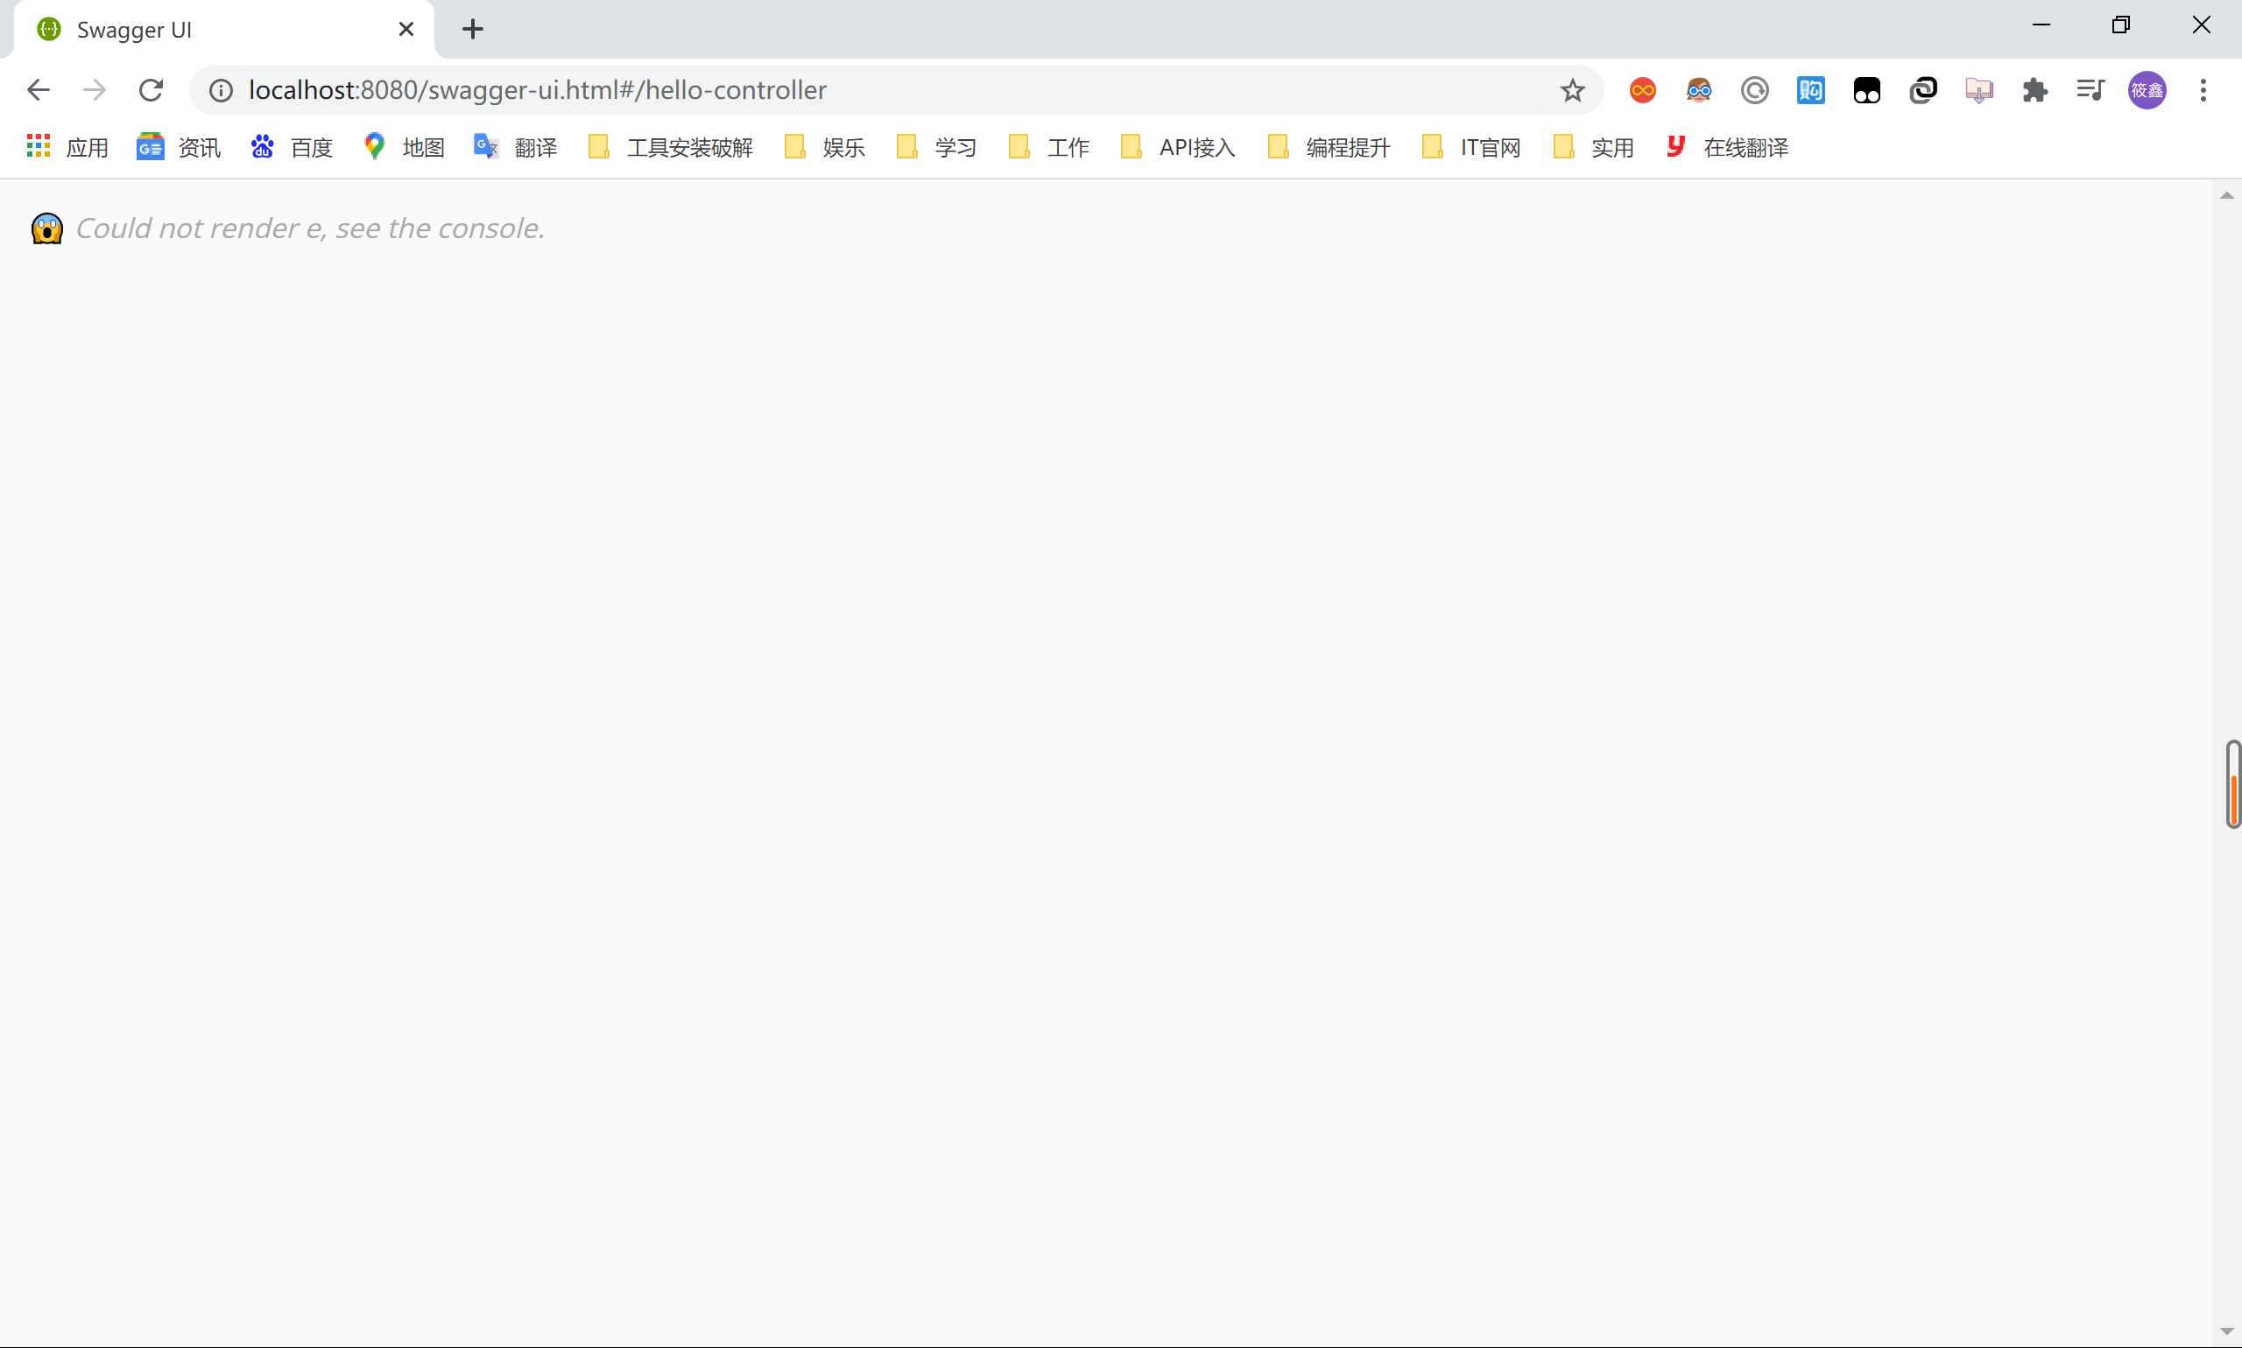View site information icon in address bar
This screenshot has height=1348, width=2242.
[x=221, y=90]
